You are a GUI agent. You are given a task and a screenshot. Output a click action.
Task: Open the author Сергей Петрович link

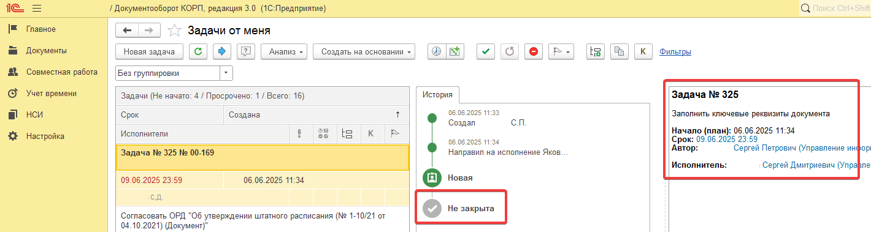pos(802,148)
